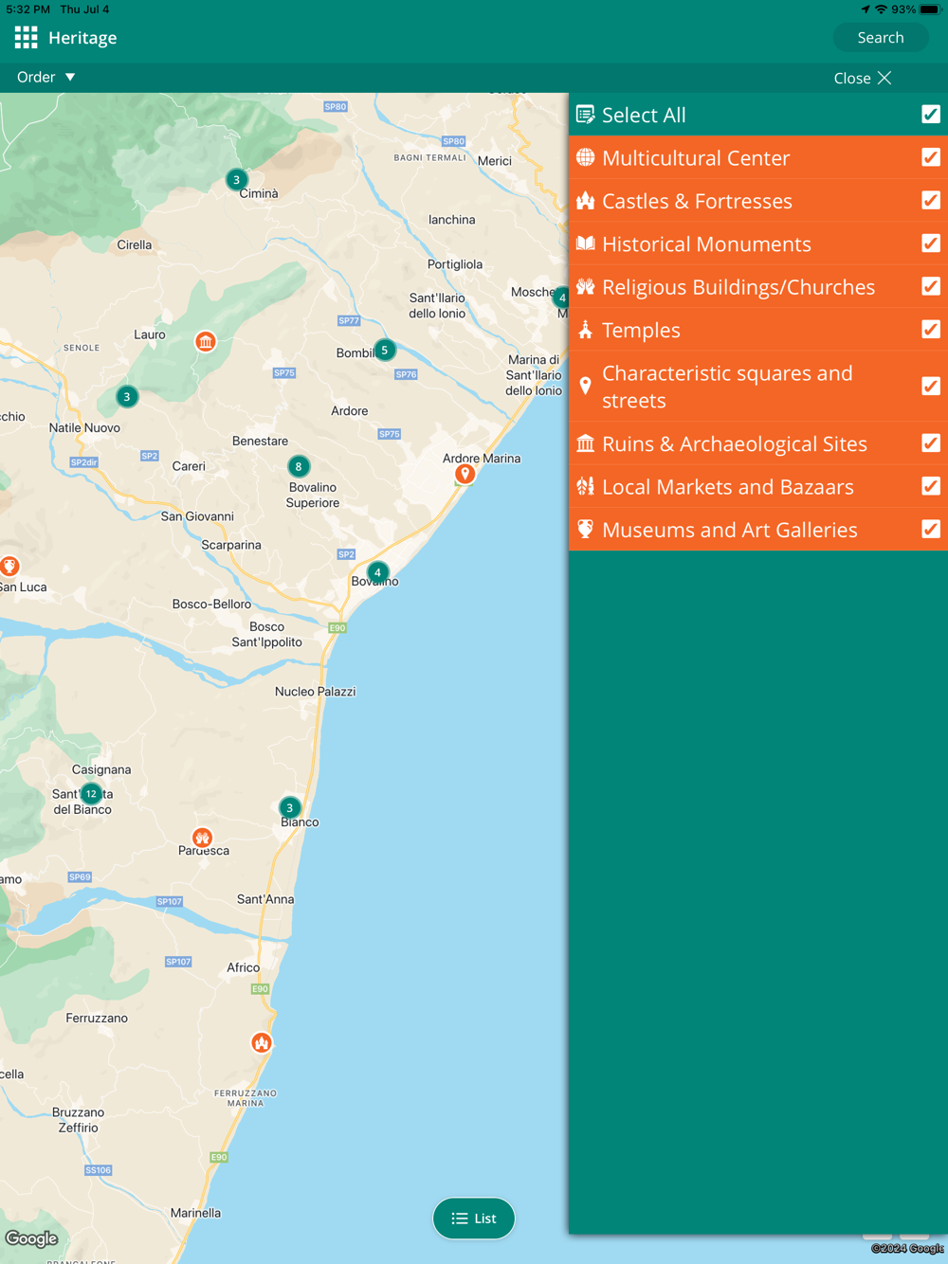The image size is (948, 1264).
Task: Open the app grid menu icon
Action: point(26,38)
